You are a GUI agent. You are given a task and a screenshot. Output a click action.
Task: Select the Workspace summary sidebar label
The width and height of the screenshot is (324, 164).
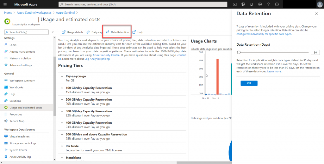(x=22, y=81)
